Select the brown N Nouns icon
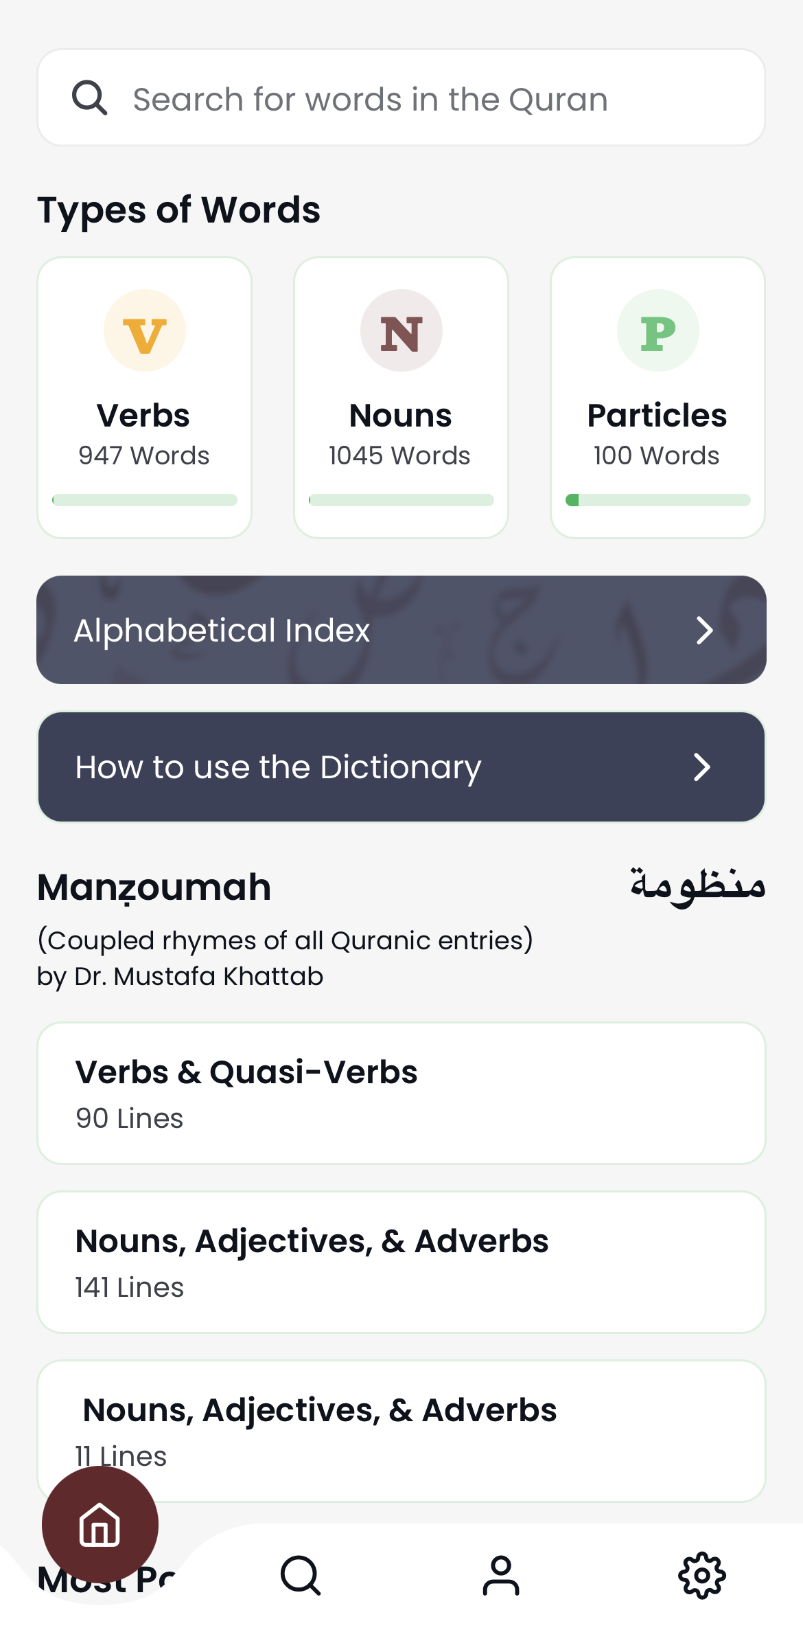Image resolution: width=803 pixels, height=1630 pixels. (x=401, y=330)
